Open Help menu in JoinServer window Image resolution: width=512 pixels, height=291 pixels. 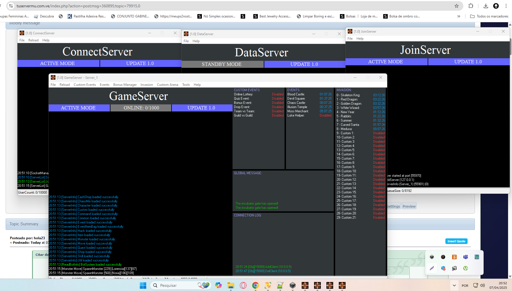click(360, 39)
